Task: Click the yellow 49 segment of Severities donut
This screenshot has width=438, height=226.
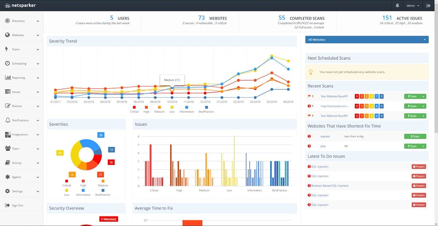Action: (x=75, y=153)
